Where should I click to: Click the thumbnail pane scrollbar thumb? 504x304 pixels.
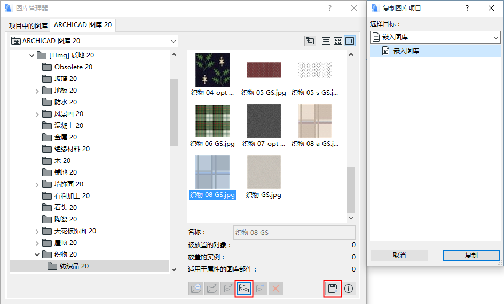pos(351,190)
